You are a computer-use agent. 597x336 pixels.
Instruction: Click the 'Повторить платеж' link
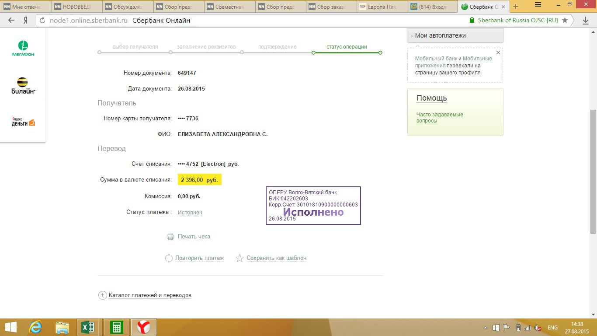(x=199, y=258)
